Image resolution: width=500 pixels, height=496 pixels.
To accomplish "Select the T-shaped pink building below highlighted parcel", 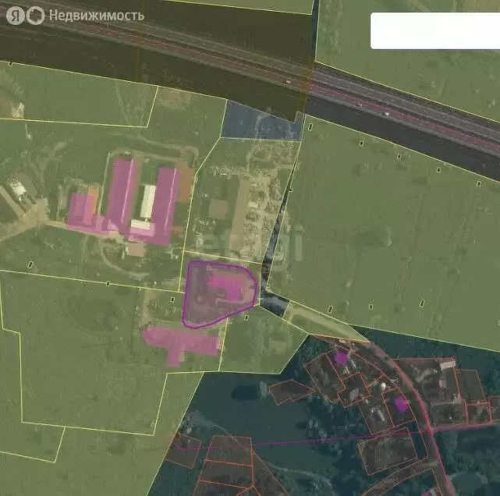I will 181,342.
